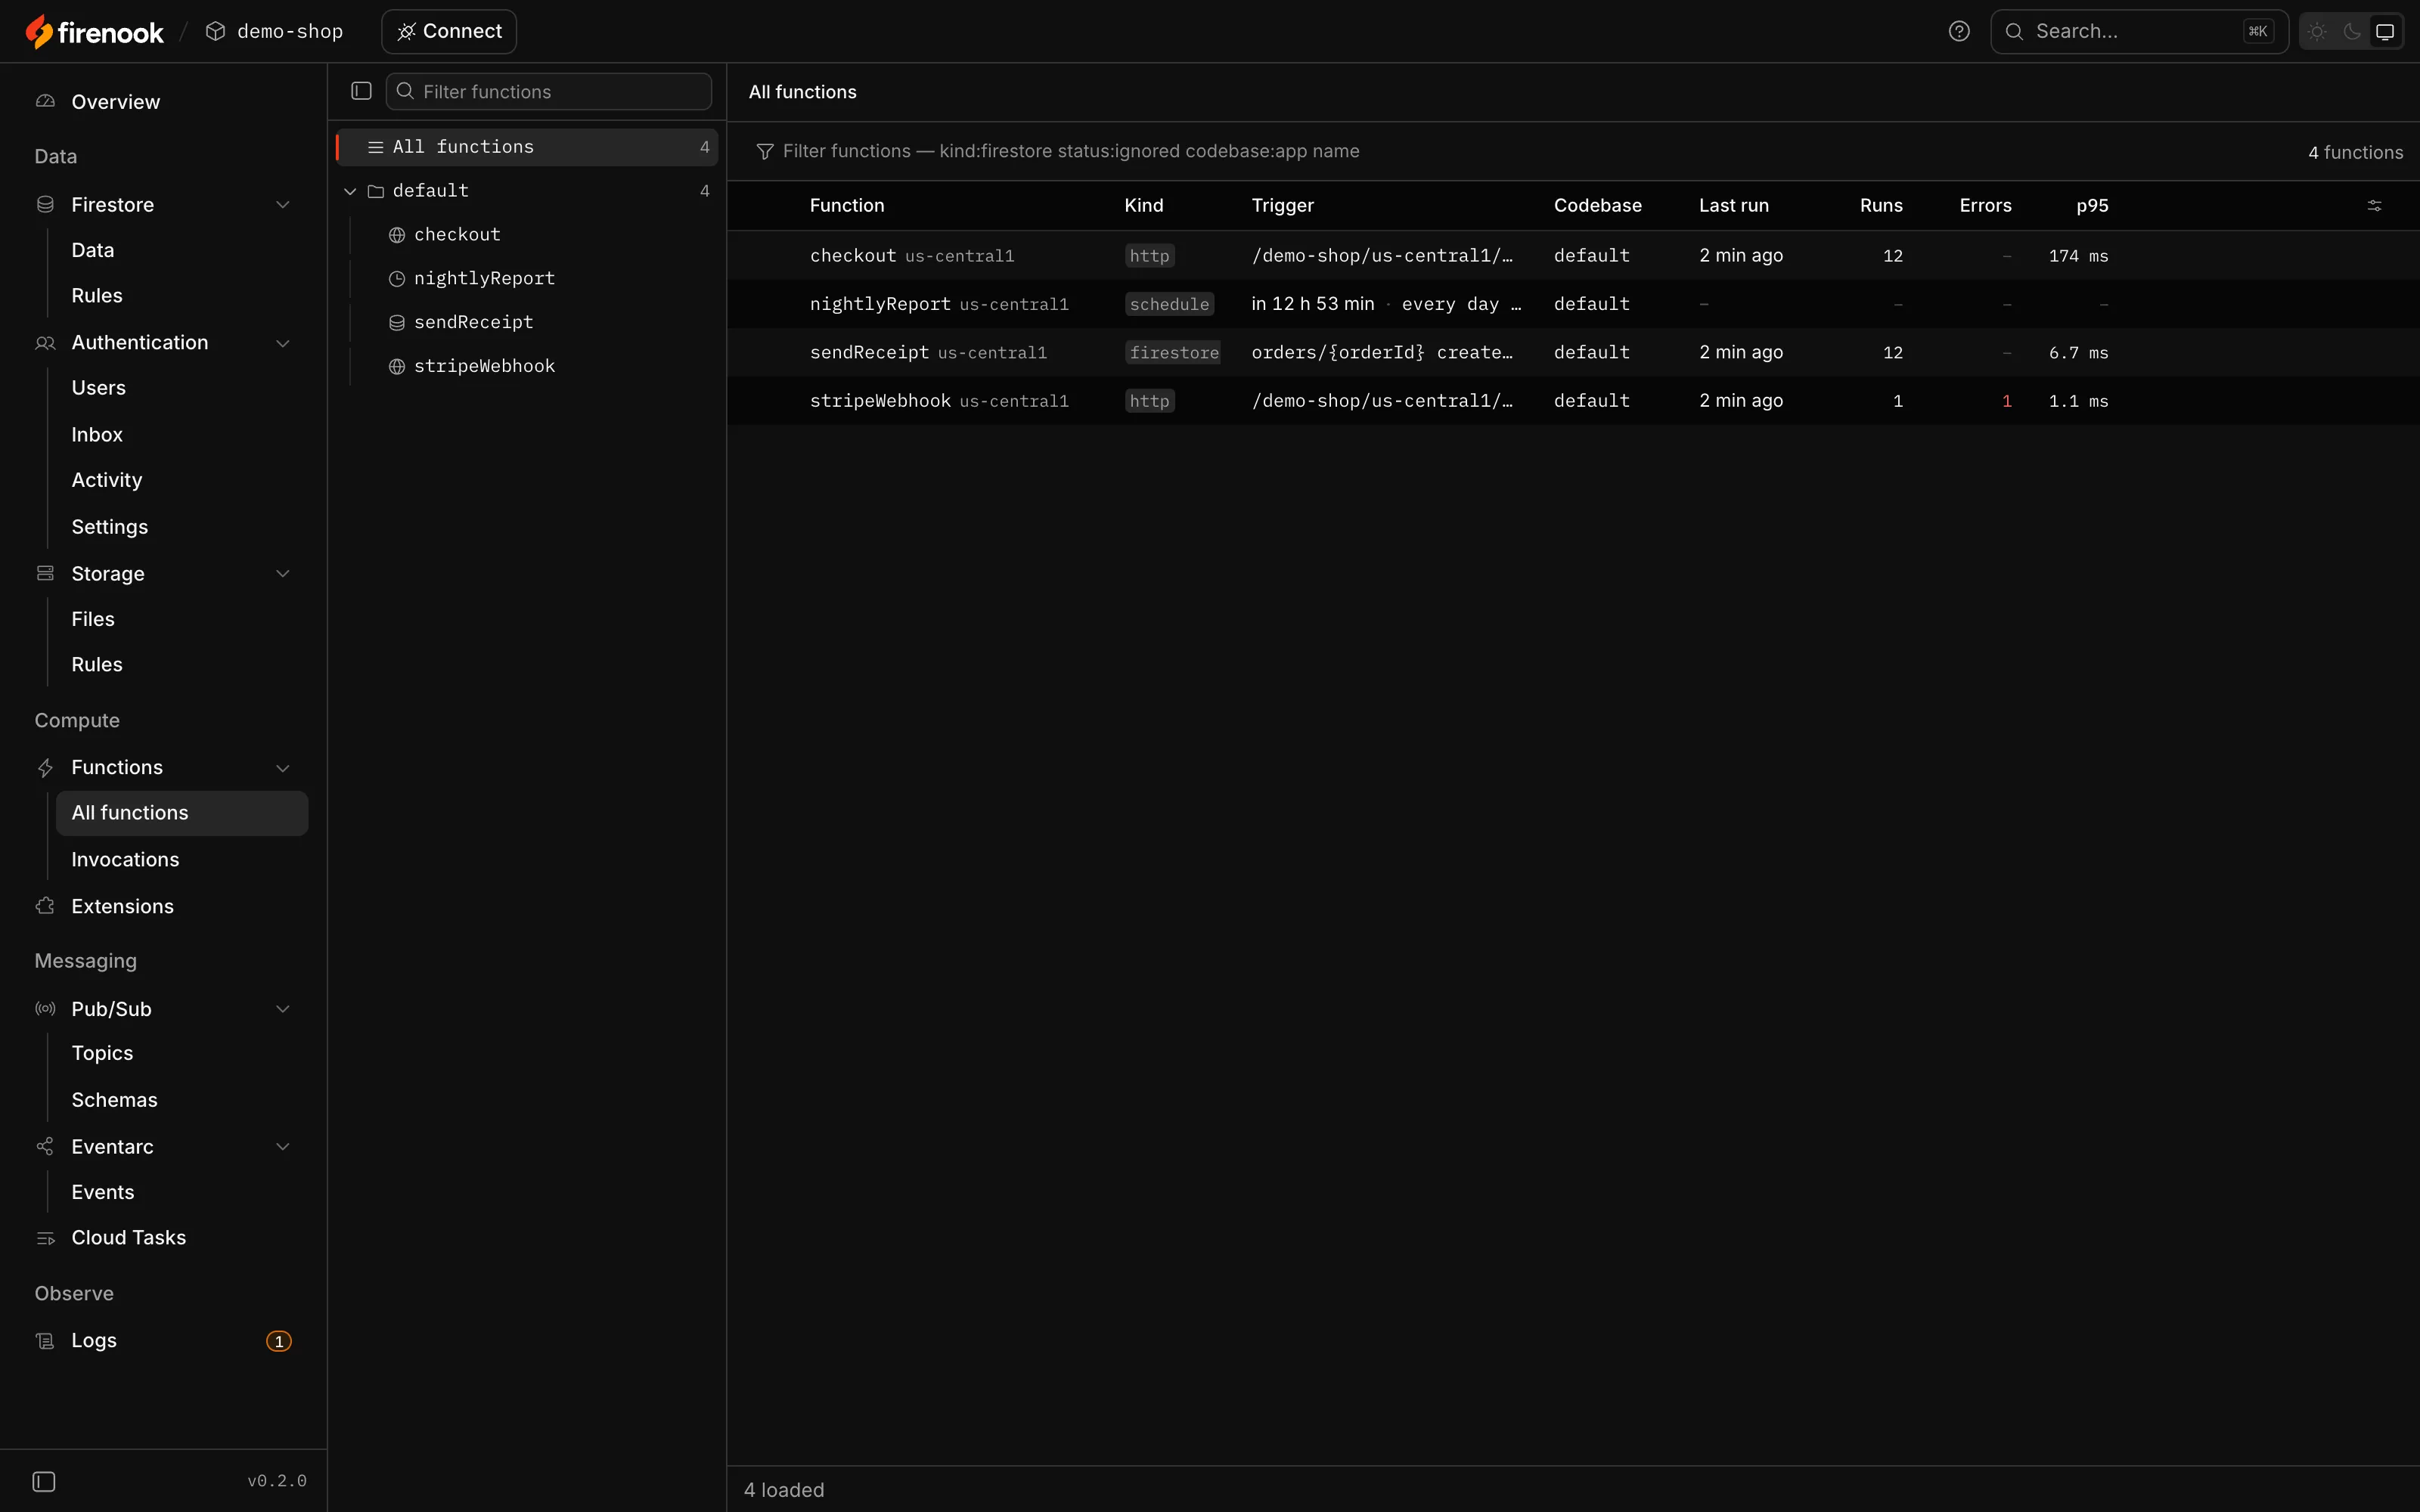
Task: Click the Connect button
Action: (449, 31)
